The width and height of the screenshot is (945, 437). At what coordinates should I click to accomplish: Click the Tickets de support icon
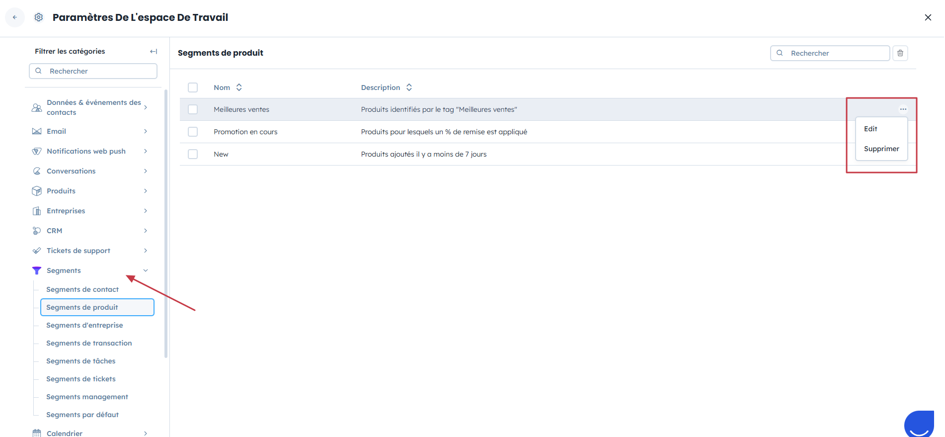(37, 251)
